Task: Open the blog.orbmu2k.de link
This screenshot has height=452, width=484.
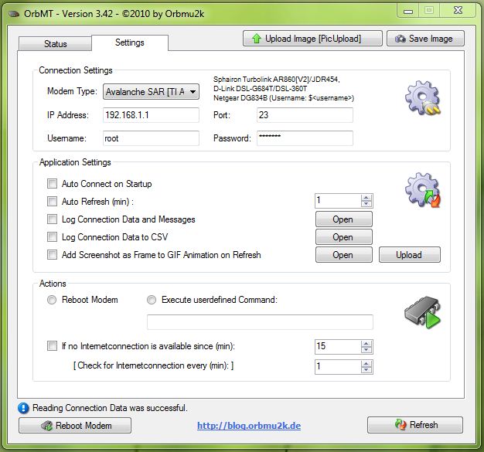Action: tap(249, 426)
